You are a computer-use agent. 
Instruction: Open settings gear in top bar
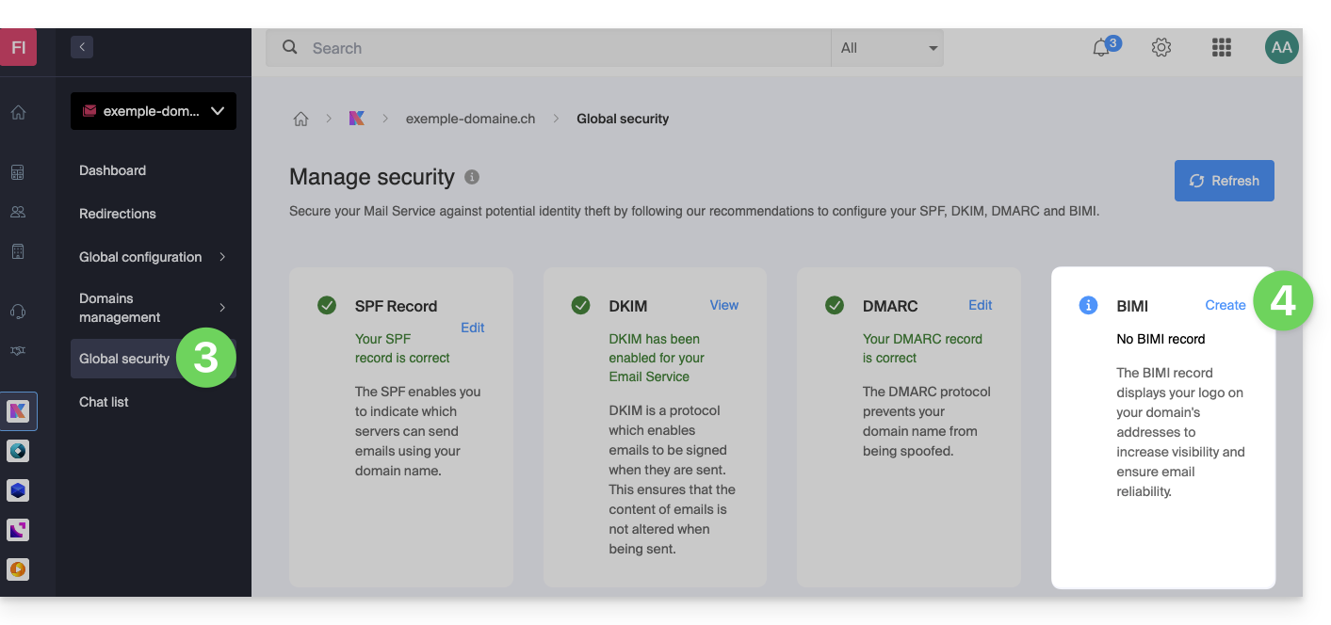tap(1161, 48)
